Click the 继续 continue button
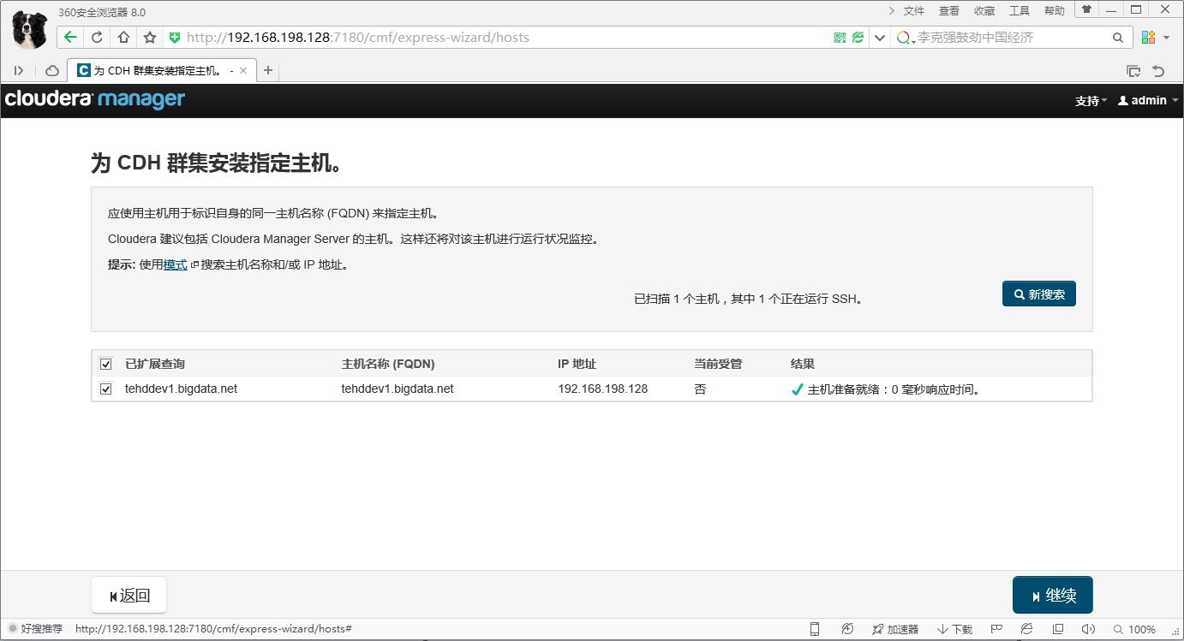The height and width of the screenshot is (641, 1184). (1053, 596)
